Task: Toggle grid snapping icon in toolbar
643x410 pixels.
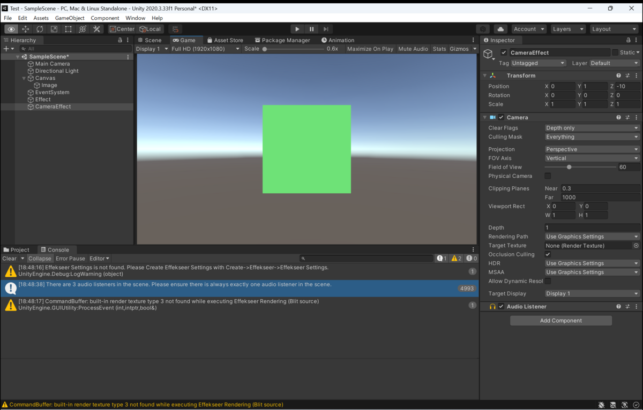Action: (x=175, y=29)
